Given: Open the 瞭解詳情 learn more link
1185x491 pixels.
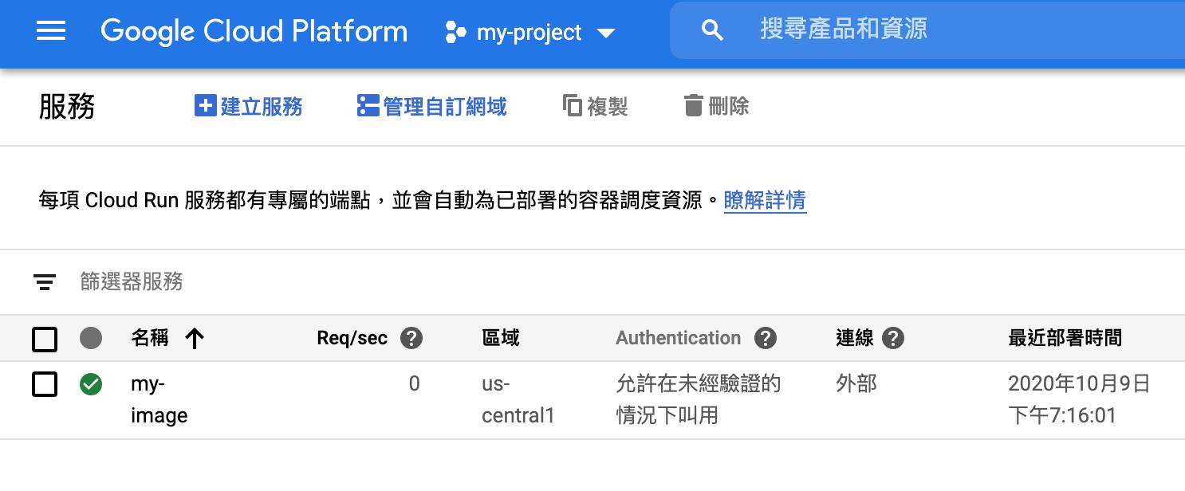Looking at the screenshot, I should (765, 200).
